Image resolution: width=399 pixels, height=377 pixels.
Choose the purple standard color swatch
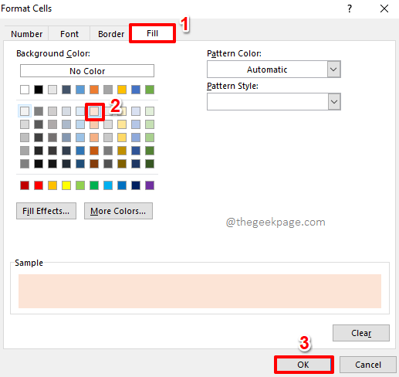pos(150,185)
